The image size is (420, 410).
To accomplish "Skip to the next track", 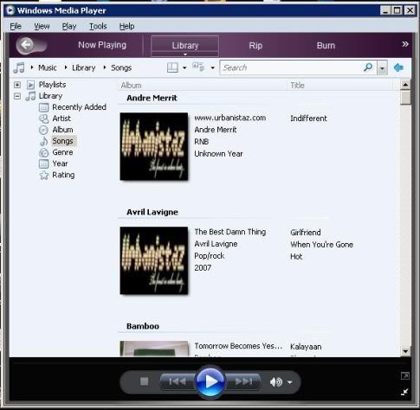I will [x=243, y=381].
